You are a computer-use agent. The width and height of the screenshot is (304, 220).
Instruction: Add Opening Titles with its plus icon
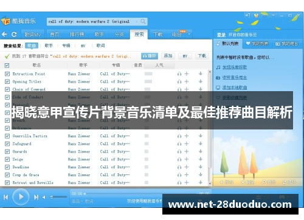tap(187, 81)
